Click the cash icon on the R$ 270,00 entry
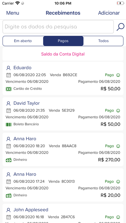Image resolution: width=126 pixels, height=223 pixels. click(9, 160)
